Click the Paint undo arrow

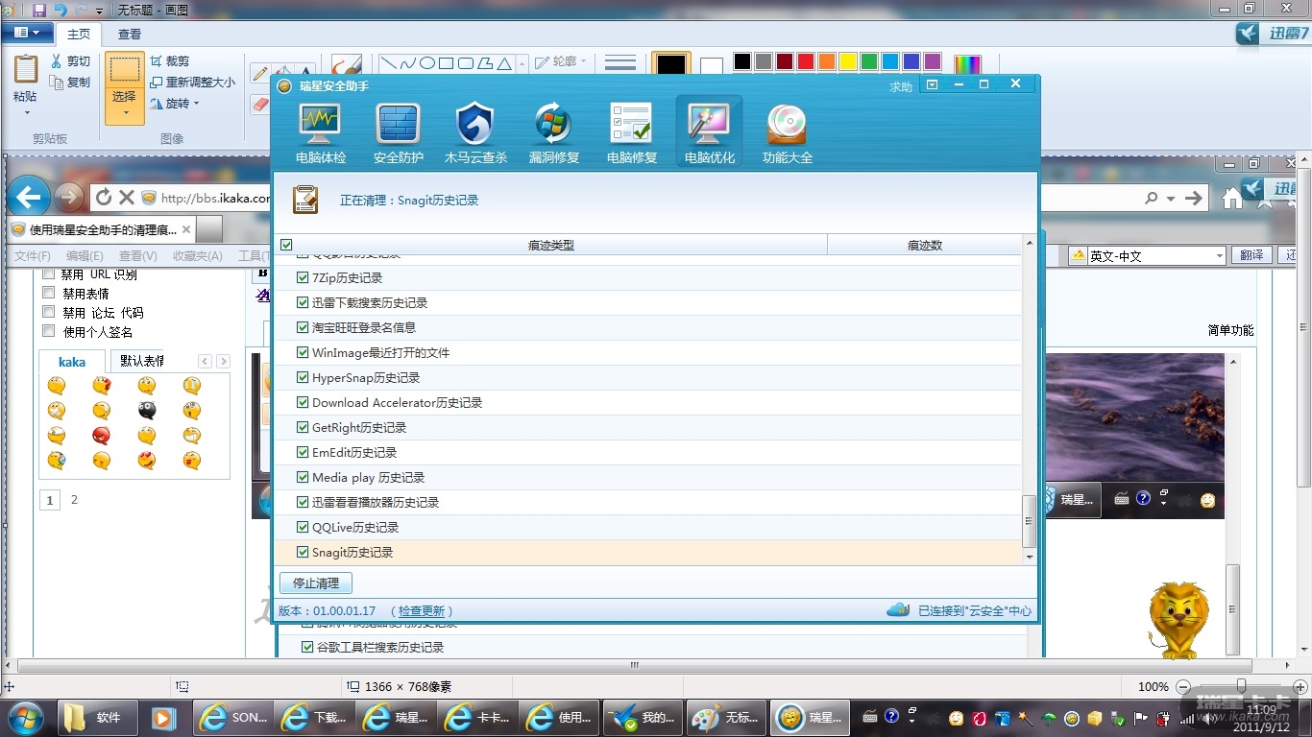pyautogui.click(x=61, y=10)
